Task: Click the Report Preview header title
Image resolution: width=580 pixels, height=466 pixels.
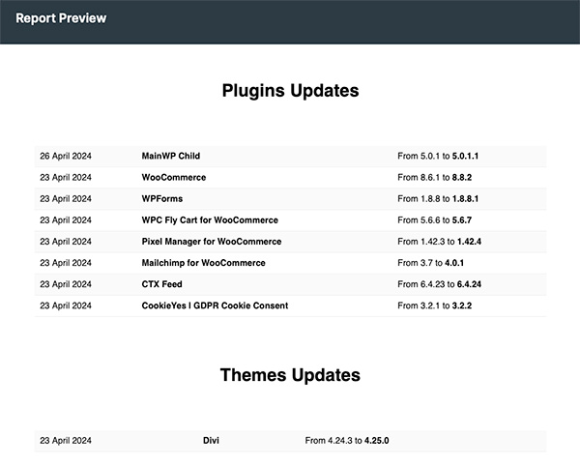Action: click(x=61, y=18)
